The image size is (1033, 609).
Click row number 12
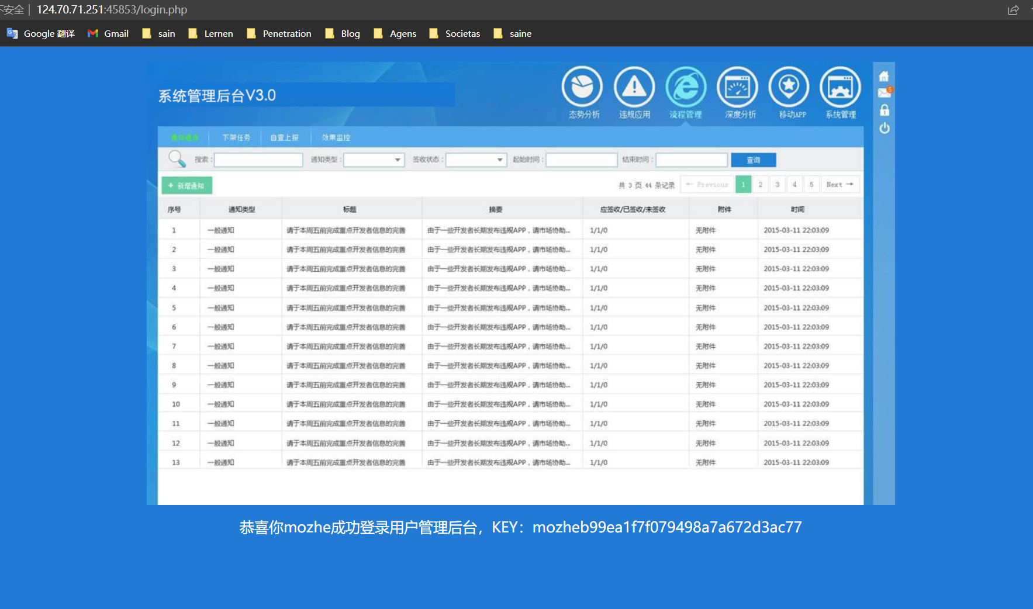[175, 444]
